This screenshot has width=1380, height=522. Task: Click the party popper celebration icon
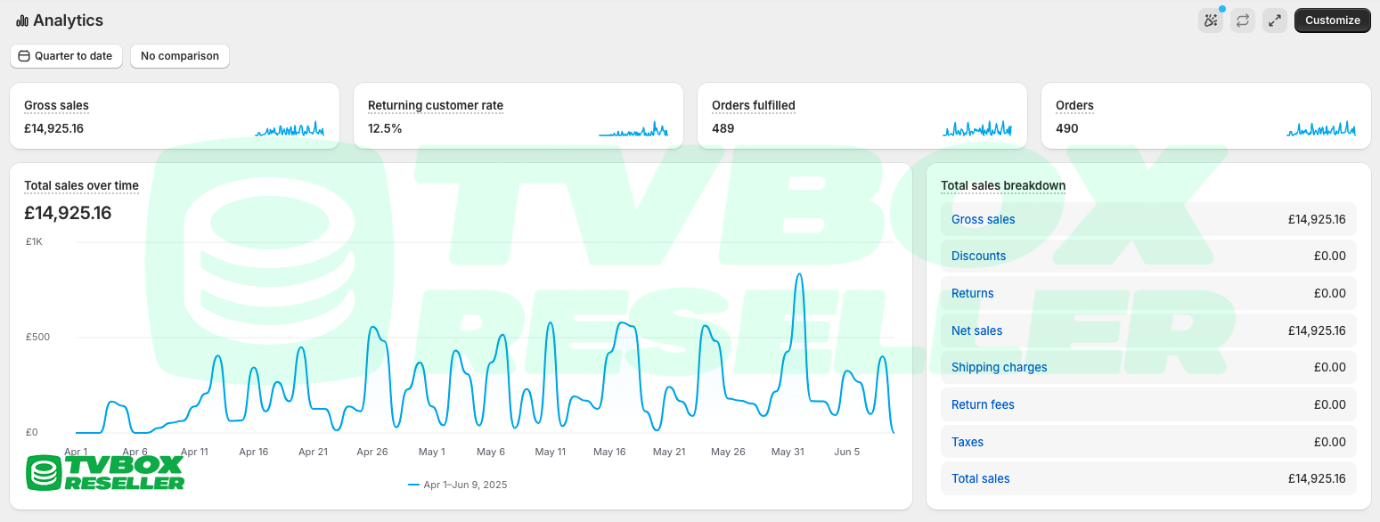tap(1210, 20)
